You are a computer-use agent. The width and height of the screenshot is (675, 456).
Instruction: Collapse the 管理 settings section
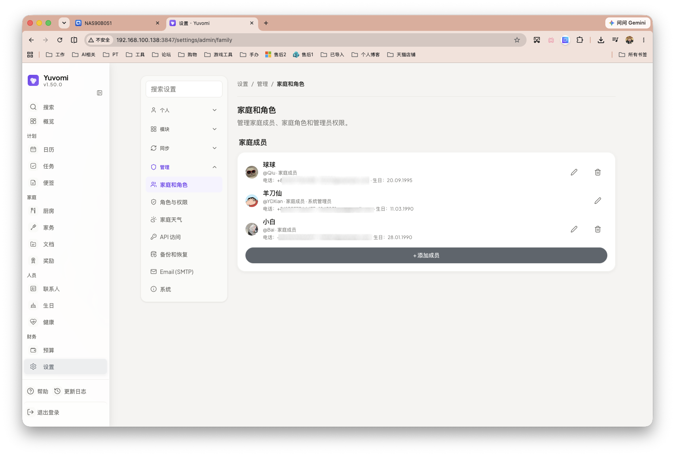(184, 167)
